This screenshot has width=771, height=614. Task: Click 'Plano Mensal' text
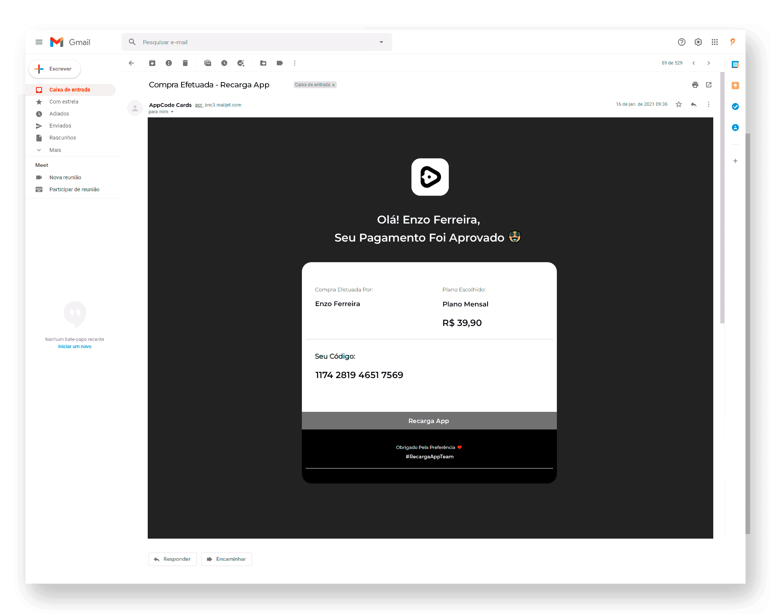tap(465, 304)
